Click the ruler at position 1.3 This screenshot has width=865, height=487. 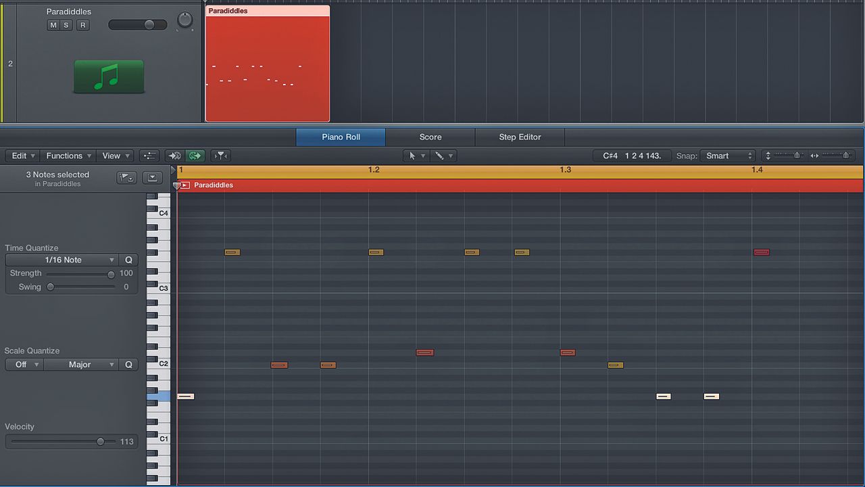click(x=566, y=170)
